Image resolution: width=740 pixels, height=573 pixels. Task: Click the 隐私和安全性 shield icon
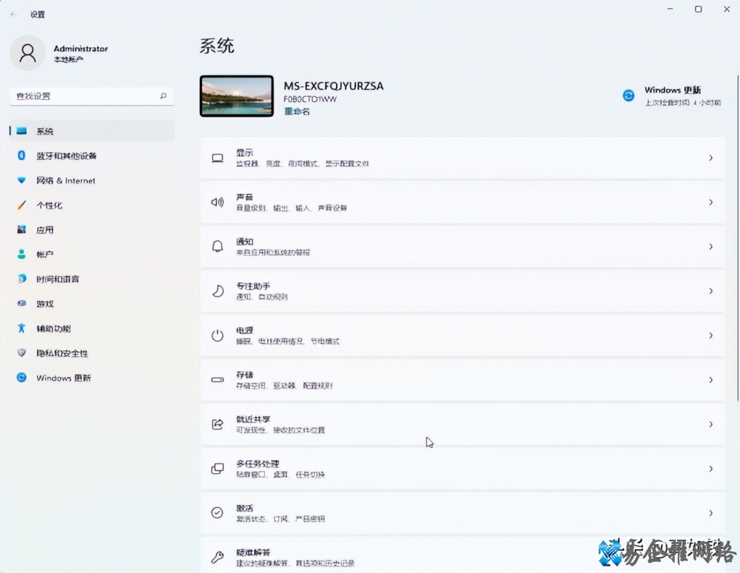[21, 353]
